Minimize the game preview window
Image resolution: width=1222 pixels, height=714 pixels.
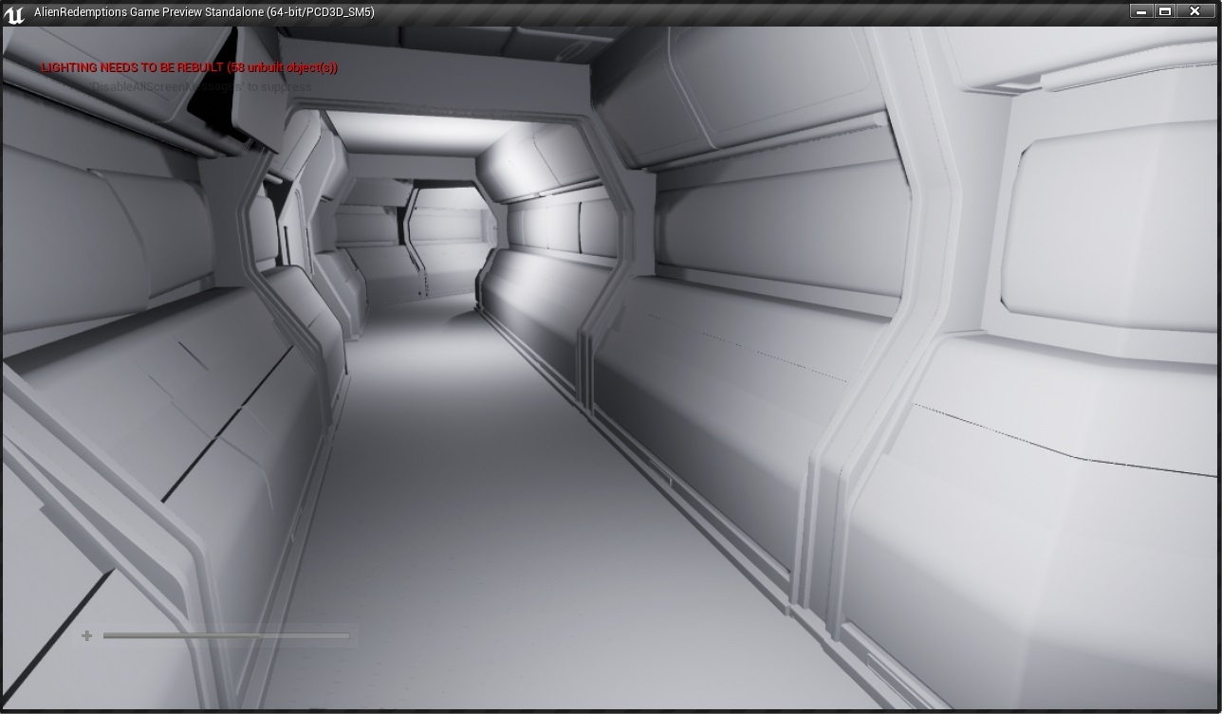click(1141, 11)
